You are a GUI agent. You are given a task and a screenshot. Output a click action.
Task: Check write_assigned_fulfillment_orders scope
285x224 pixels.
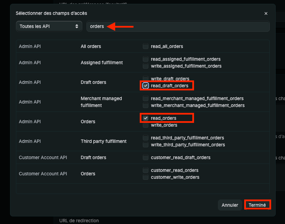[x=146, y=66]
